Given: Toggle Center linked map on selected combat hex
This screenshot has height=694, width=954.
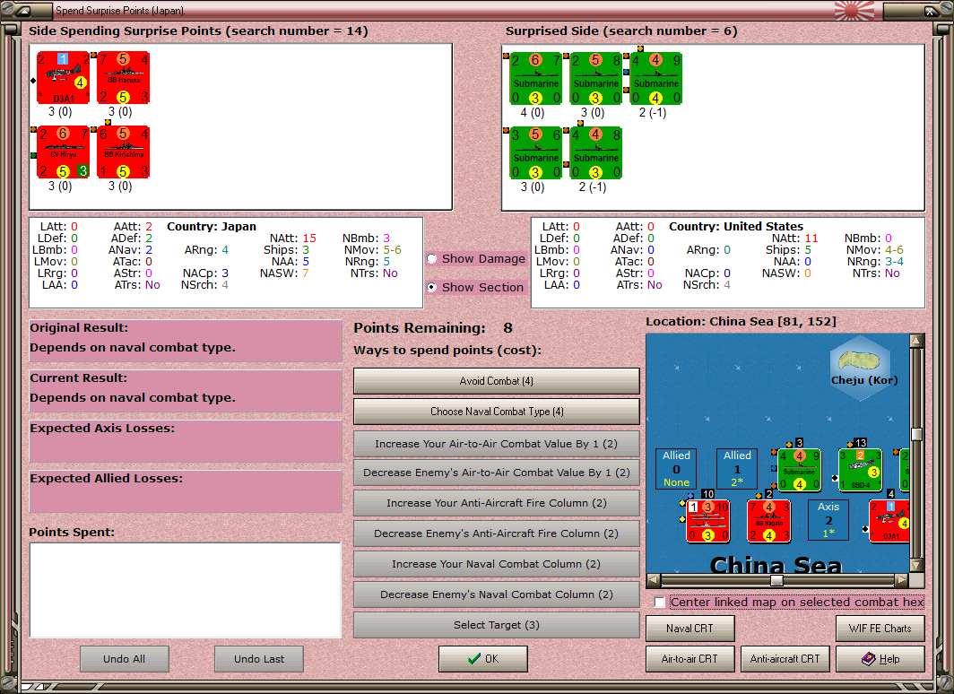Looking at the screenshot, I should coord(660,603).
